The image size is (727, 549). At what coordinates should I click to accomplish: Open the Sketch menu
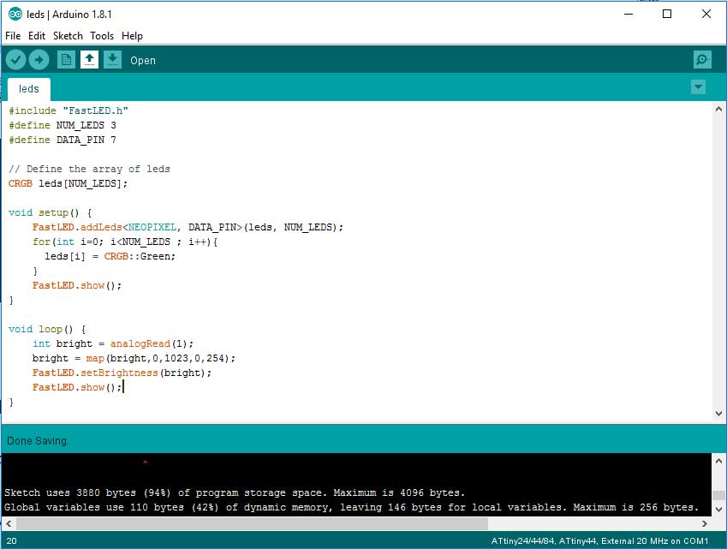point(68,36)
